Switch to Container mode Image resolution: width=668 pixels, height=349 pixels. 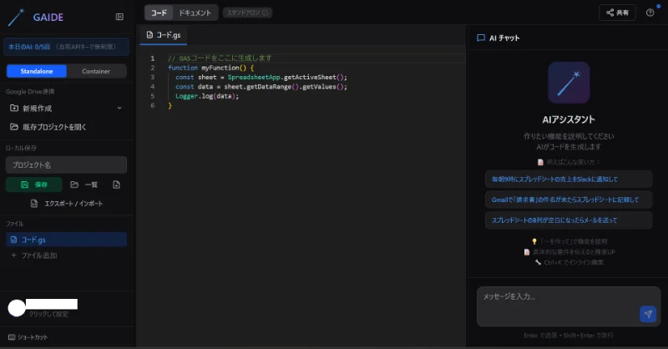(96, 71)
